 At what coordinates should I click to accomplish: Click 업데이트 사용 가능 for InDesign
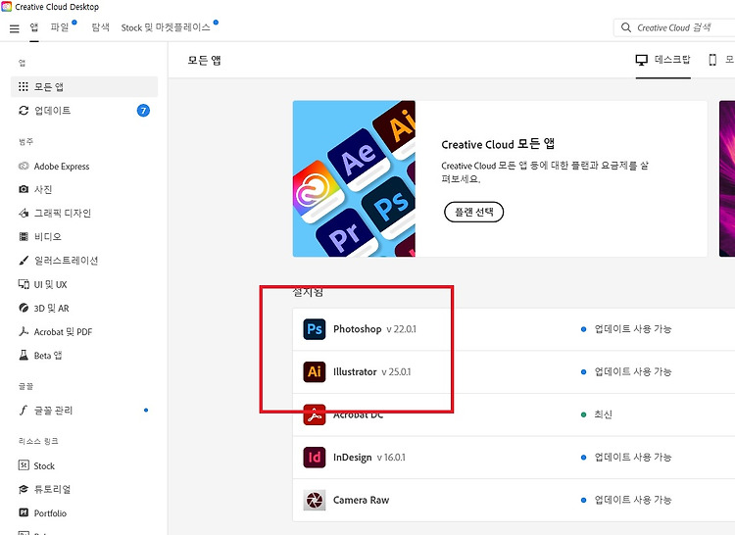632,457
